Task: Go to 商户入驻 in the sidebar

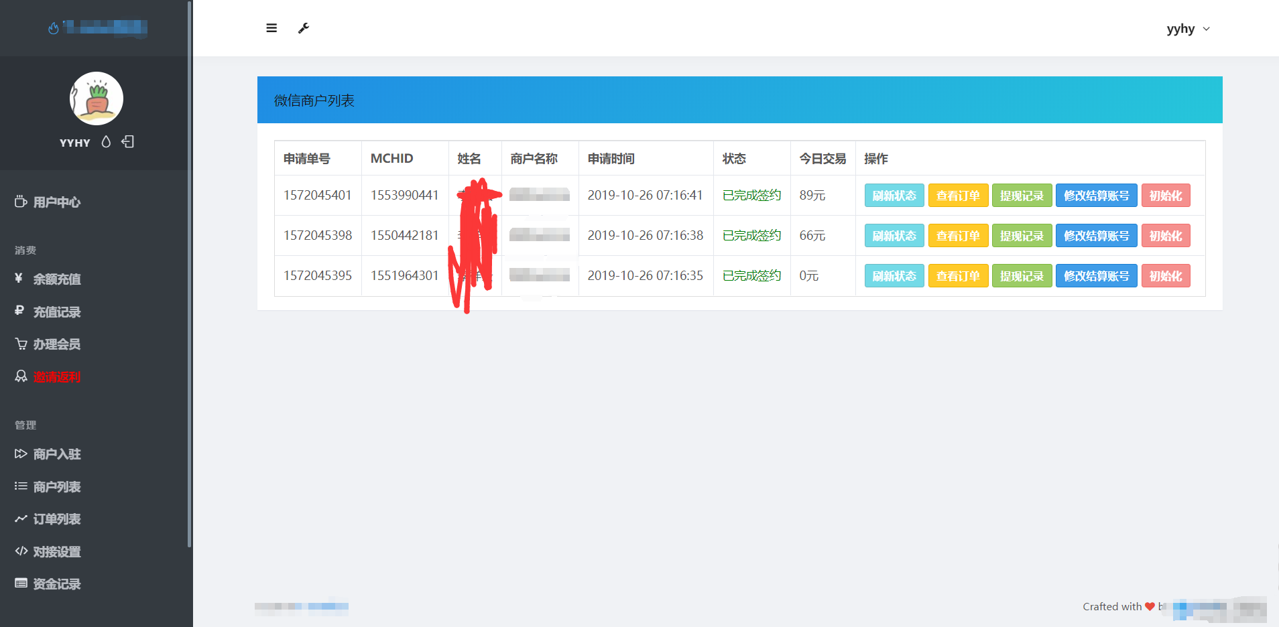Action: (57, 454)
